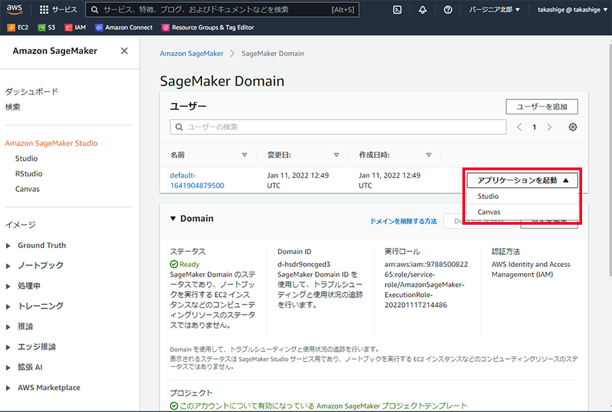Click the Ready status text
This screenshot has height=412, width=612.
click(x=189, y=264)
